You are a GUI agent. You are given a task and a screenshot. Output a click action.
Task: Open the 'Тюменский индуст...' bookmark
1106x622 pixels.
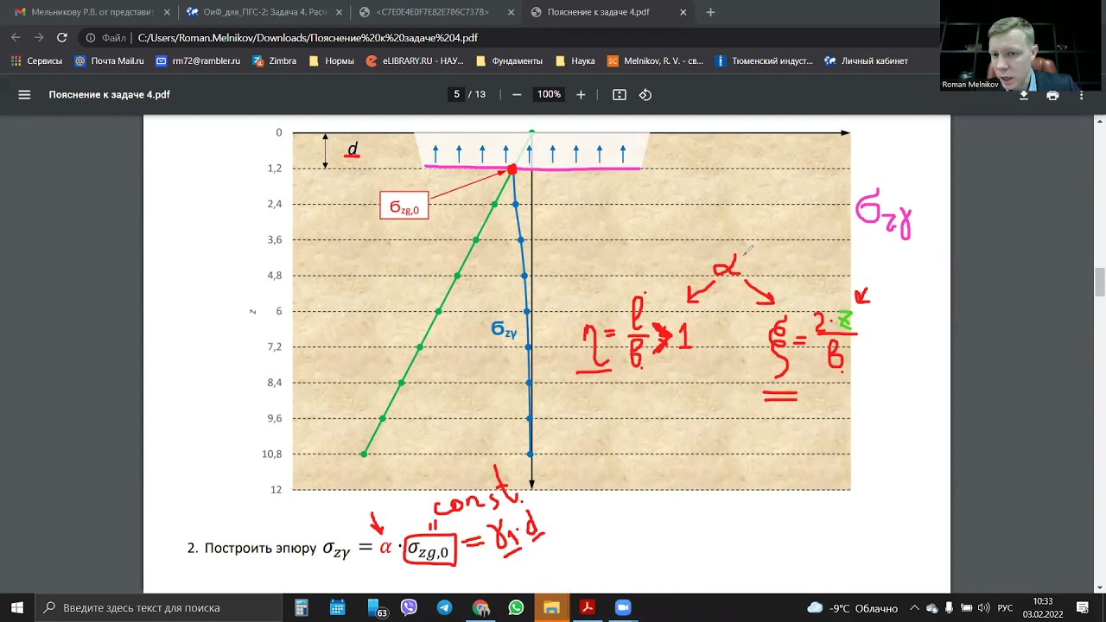coord(764,61)
